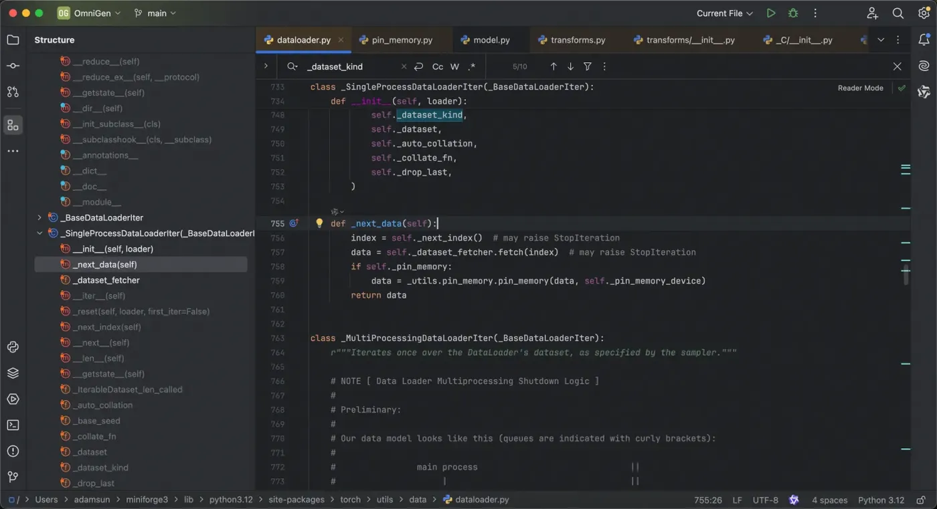This screenshot has height=509, width=937.
Task: Open the Python Console tool window
Action: click(x=13, y=347)
